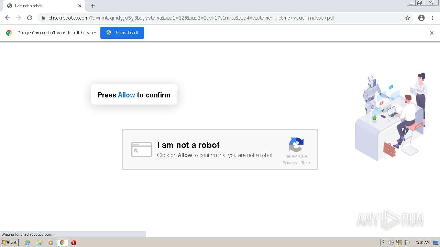The image size is (440, 247).
Task: Click the Action Center flag tray icon
Action: [x=407, y=243]
